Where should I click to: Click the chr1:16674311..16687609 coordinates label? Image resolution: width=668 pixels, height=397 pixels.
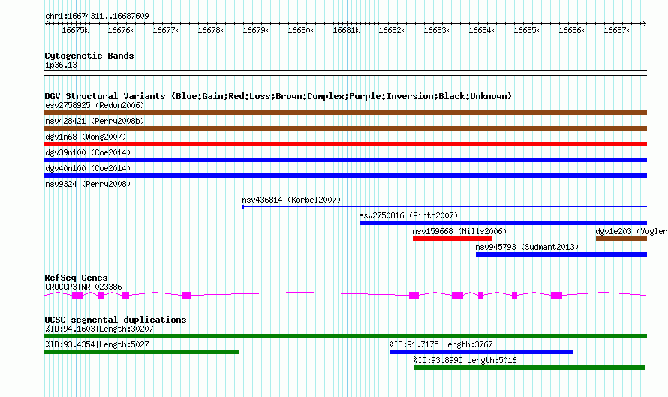(97, 17)
